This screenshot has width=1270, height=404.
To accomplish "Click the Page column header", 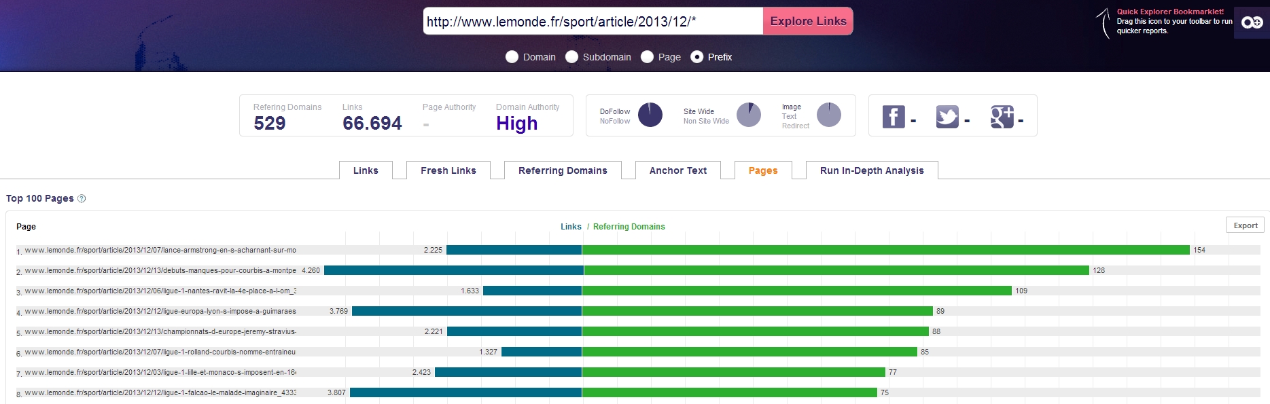I will point(26,227).
